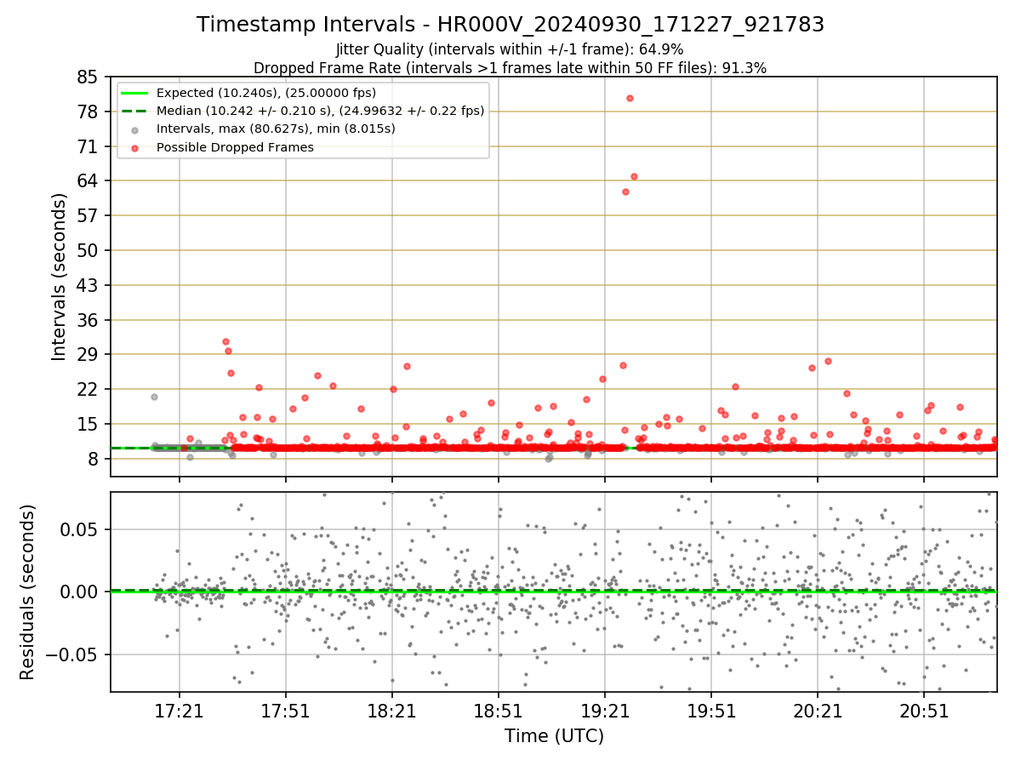
Task: Click the 22 tick on intervals axis
Action: coord(88,389)
